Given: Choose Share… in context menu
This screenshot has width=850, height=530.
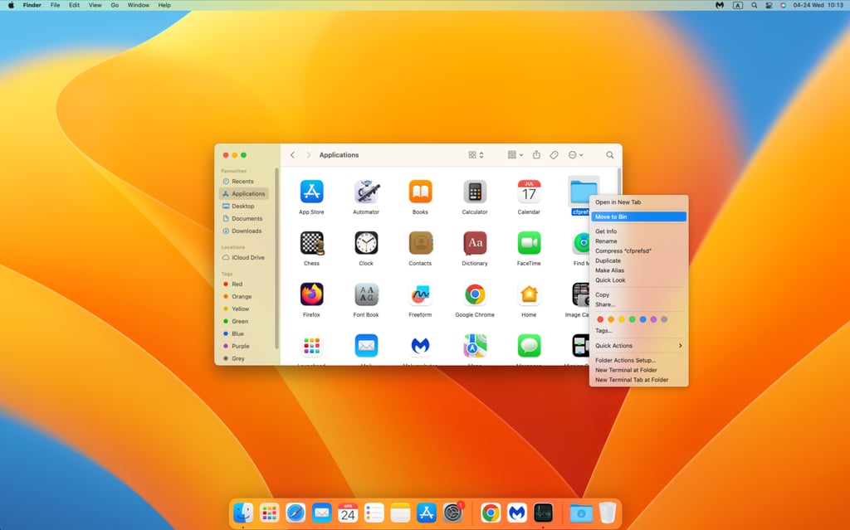Looking at the screenshot, I should click(638, 304).
